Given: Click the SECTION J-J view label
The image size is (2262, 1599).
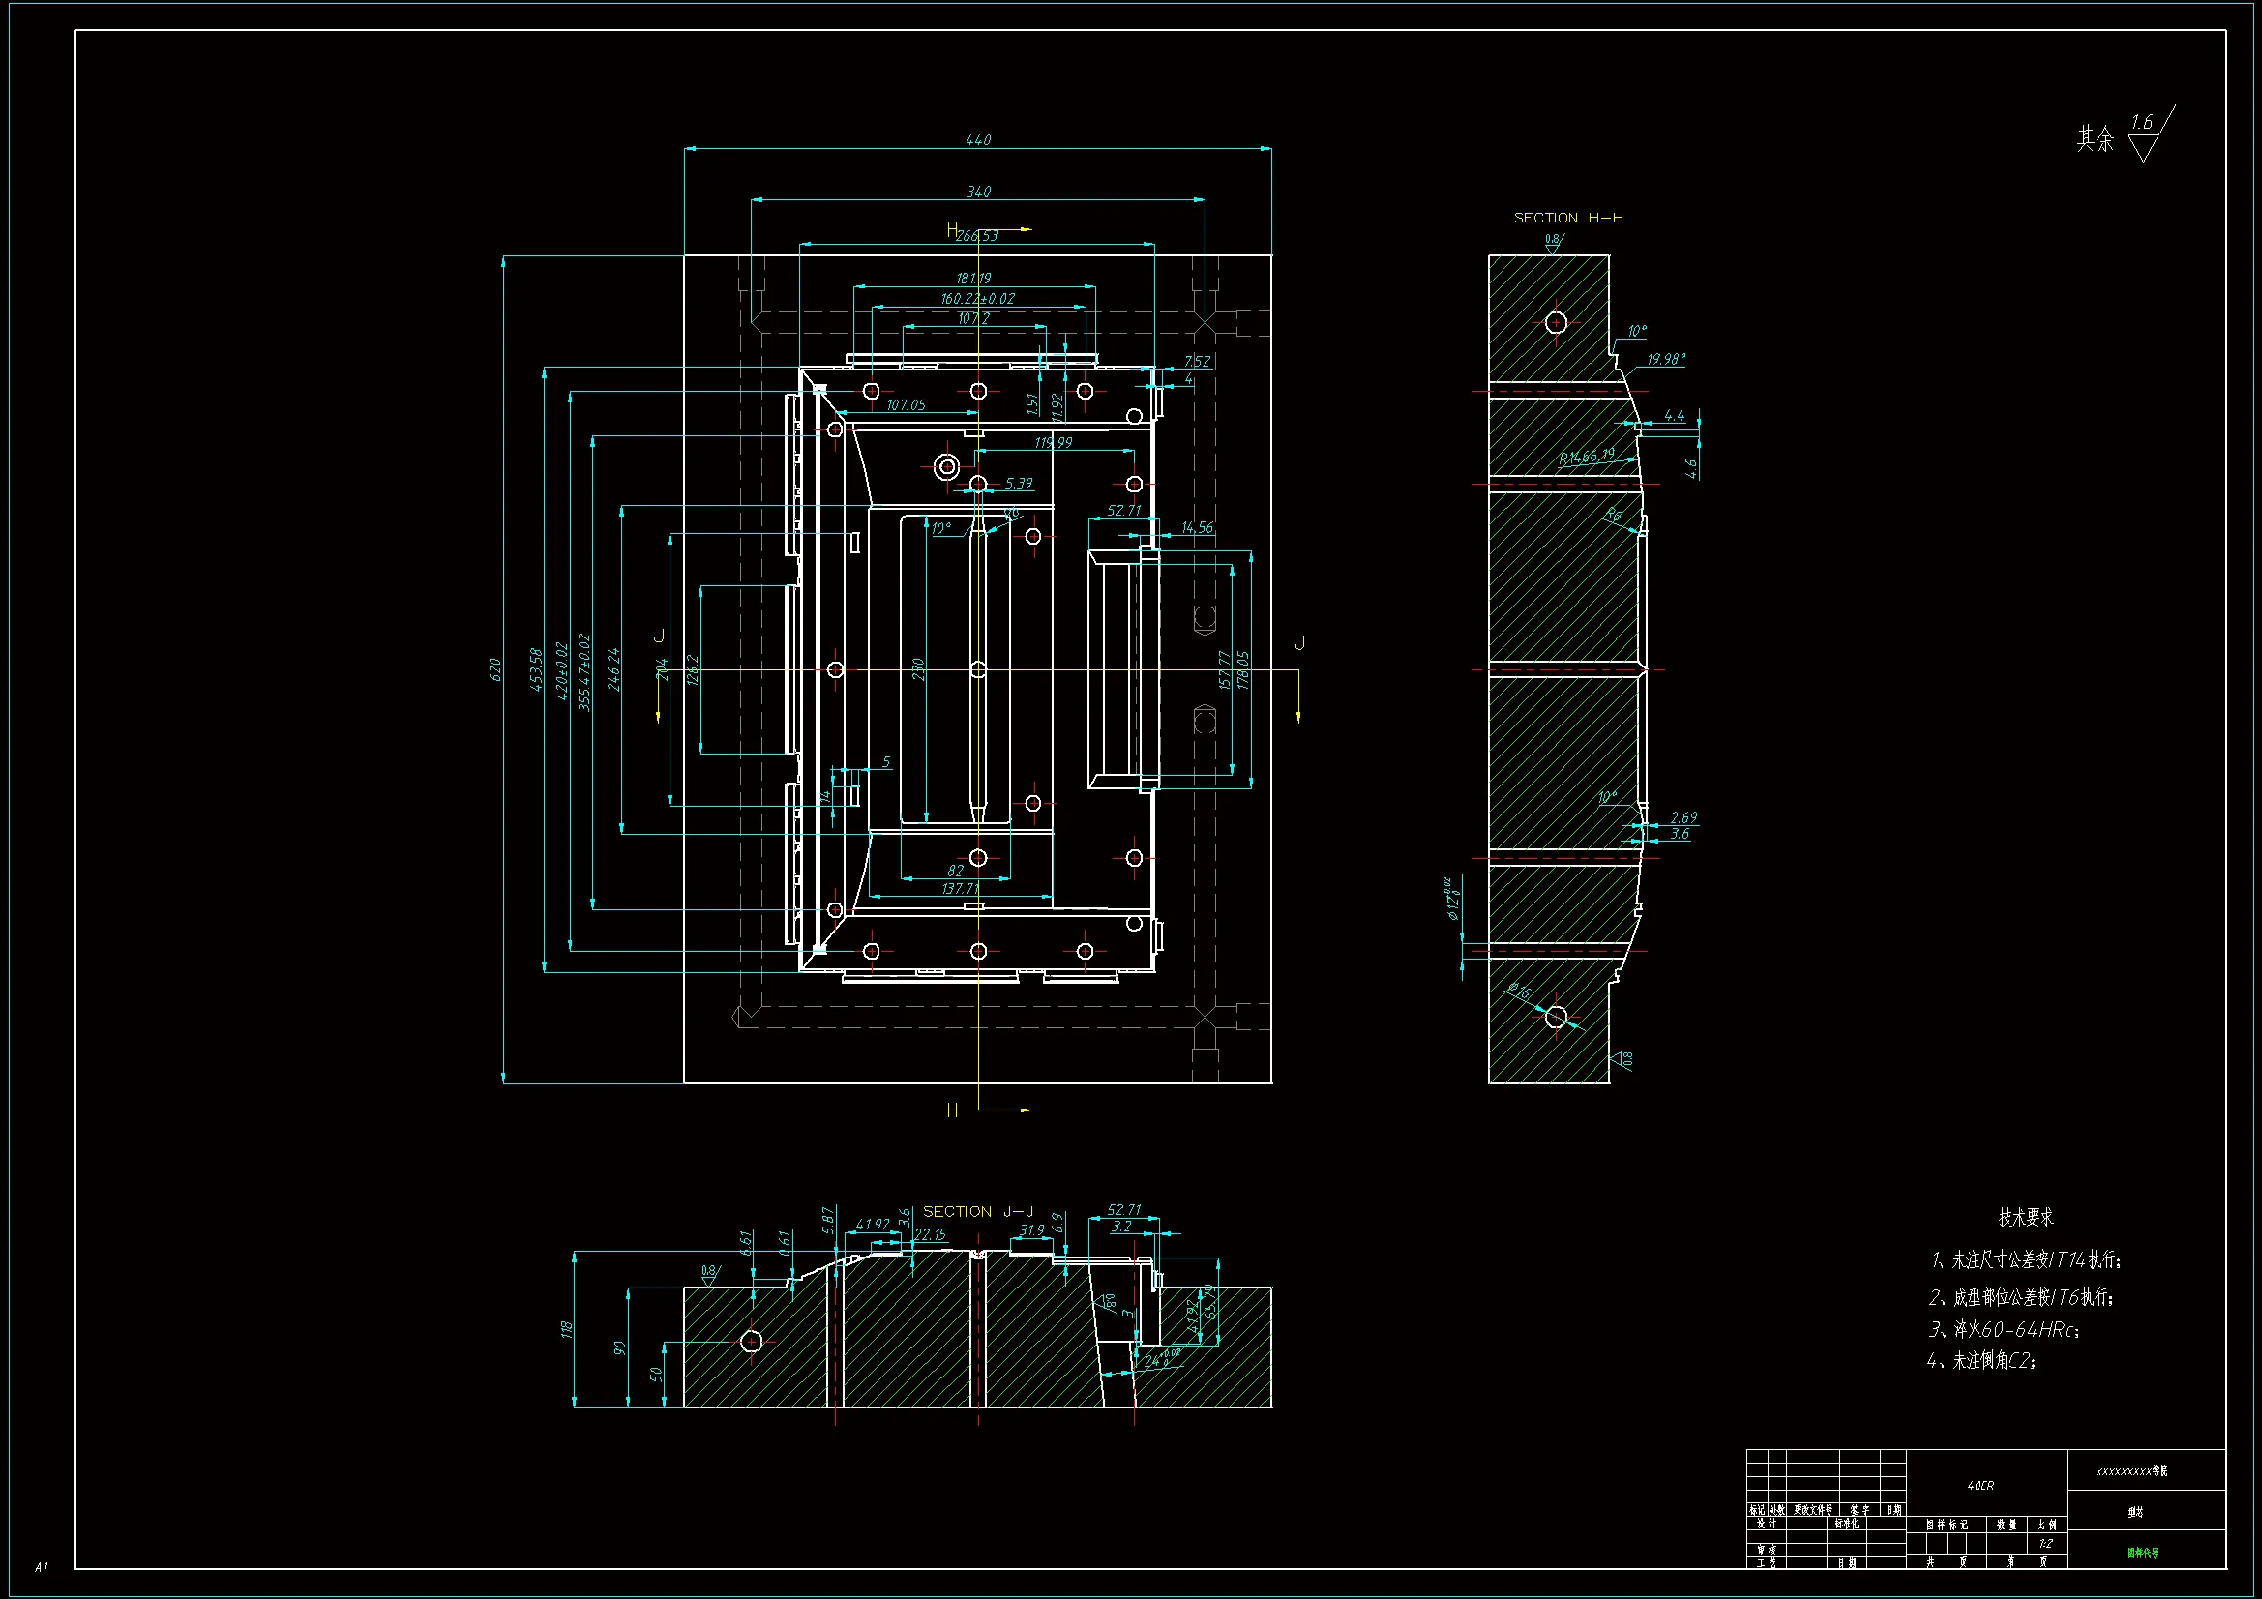Looking at the screenshot, I should 977,1211.
